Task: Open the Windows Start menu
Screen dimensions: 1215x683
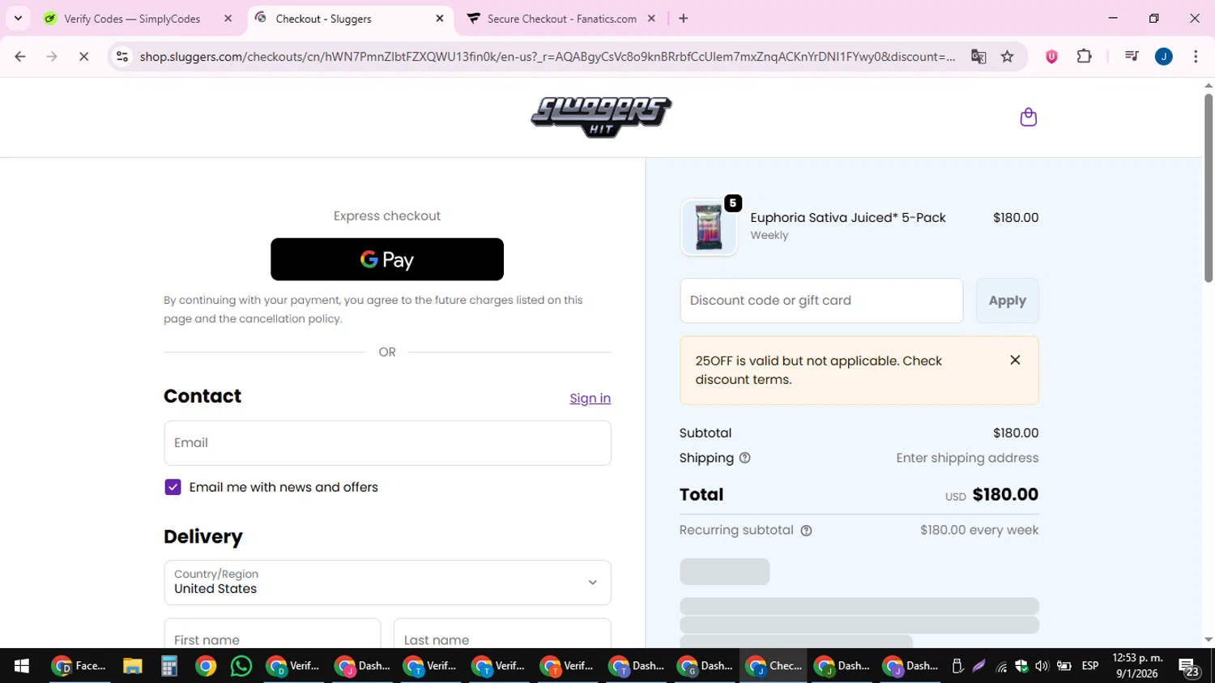Action: (x=22, y=666)
